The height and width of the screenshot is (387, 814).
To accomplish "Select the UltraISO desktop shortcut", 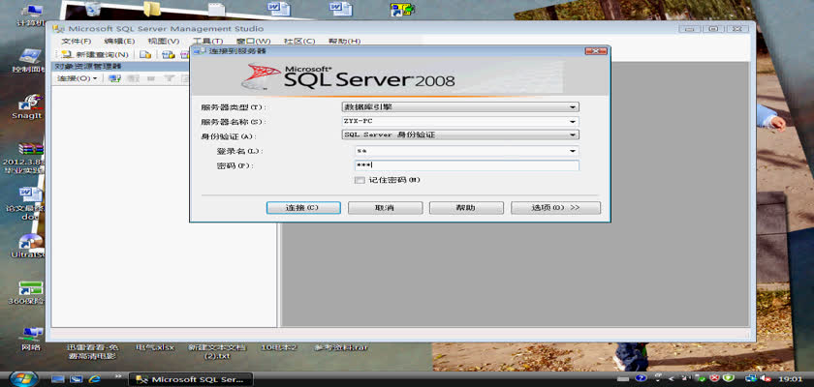I will tap(29, 246).
